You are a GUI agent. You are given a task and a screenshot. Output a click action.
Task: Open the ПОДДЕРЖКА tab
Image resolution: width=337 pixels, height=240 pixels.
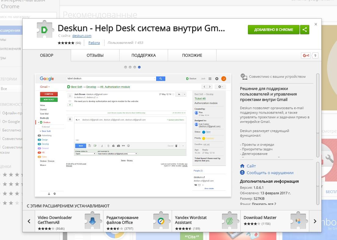pos(144,56)
